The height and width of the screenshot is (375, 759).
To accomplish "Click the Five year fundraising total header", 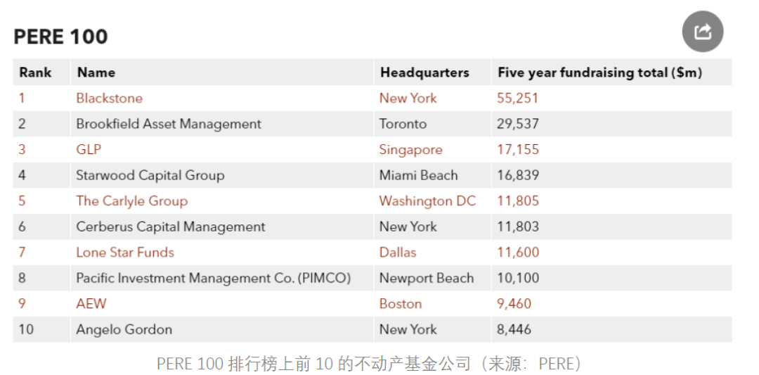I will (x=599, y=72).
